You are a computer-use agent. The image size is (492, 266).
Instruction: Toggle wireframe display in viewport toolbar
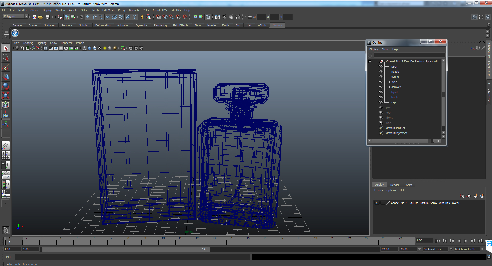pos(84,48)
